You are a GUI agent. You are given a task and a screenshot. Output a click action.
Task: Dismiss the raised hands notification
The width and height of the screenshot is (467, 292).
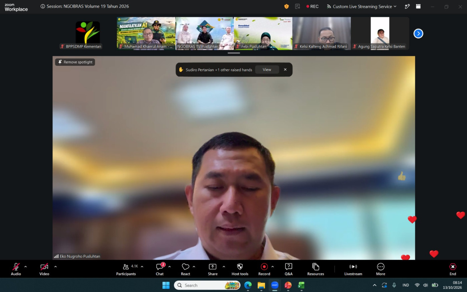click(285, 70)
